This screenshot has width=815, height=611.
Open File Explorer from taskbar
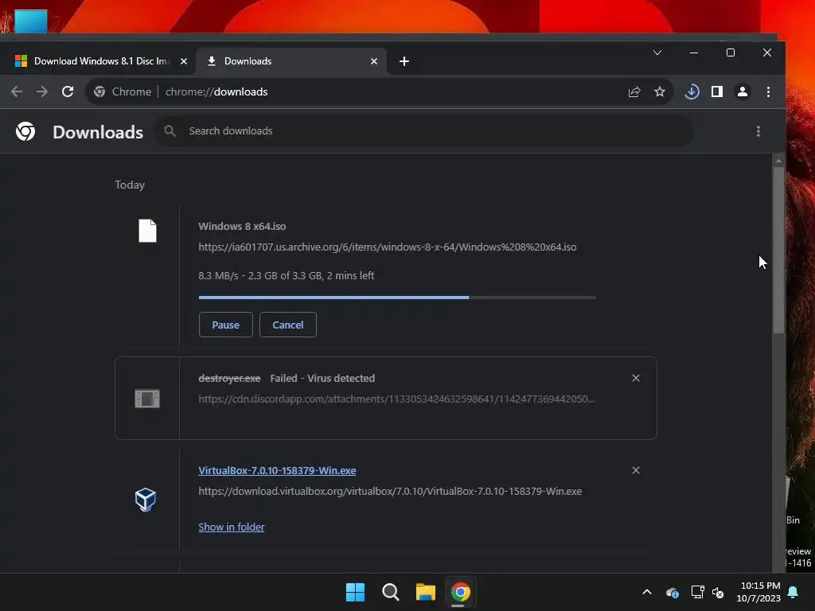click(425, 592)
